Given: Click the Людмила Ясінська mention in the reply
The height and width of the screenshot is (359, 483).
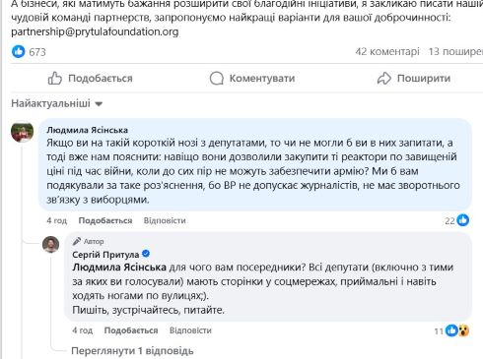Looking at the screenshot, I should pyautogui.click(x=119, y=268).
